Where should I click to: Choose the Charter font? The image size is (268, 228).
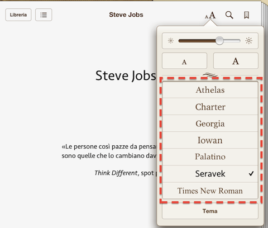point(210,107)
